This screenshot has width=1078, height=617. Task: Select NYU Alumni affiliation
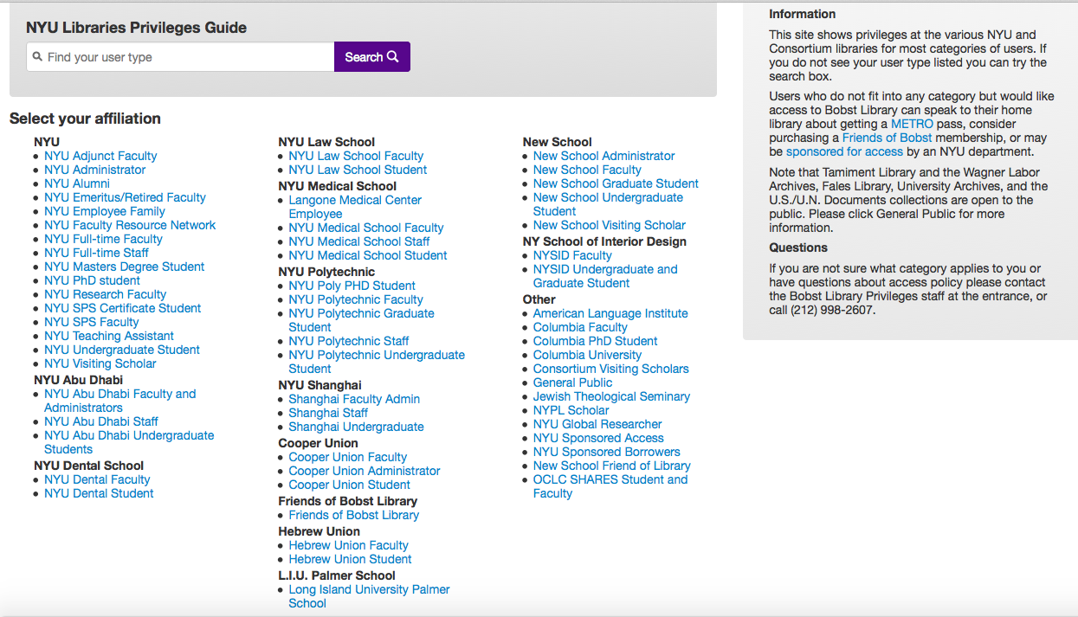pyautogui.click(x=77, y=183)
